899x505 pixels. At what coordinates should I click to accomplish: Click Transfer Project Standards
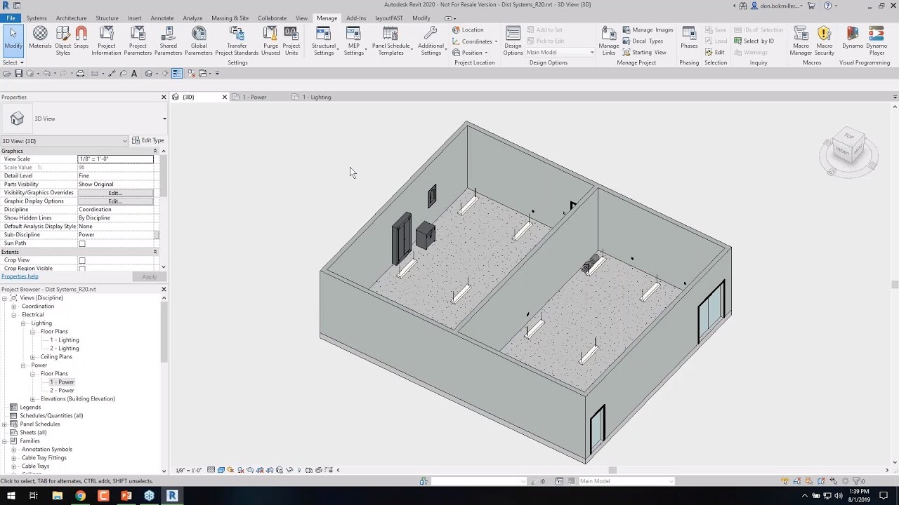pos(237,41)
